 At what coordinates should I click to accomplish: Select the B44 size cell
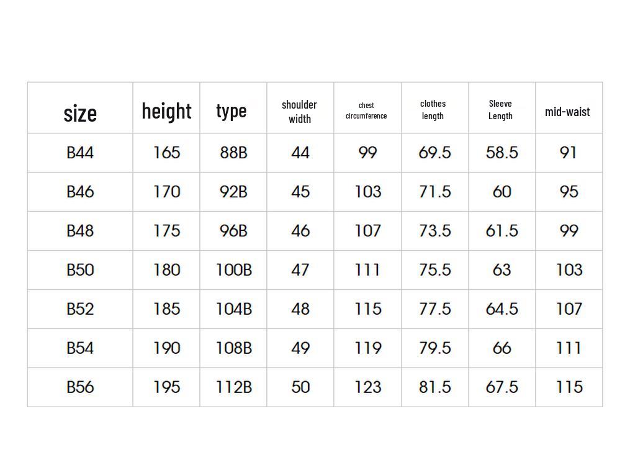pyautogui.click(x=80, y=153)
